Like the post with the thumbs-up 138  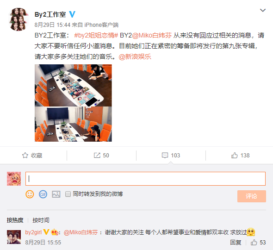point(234,155)
